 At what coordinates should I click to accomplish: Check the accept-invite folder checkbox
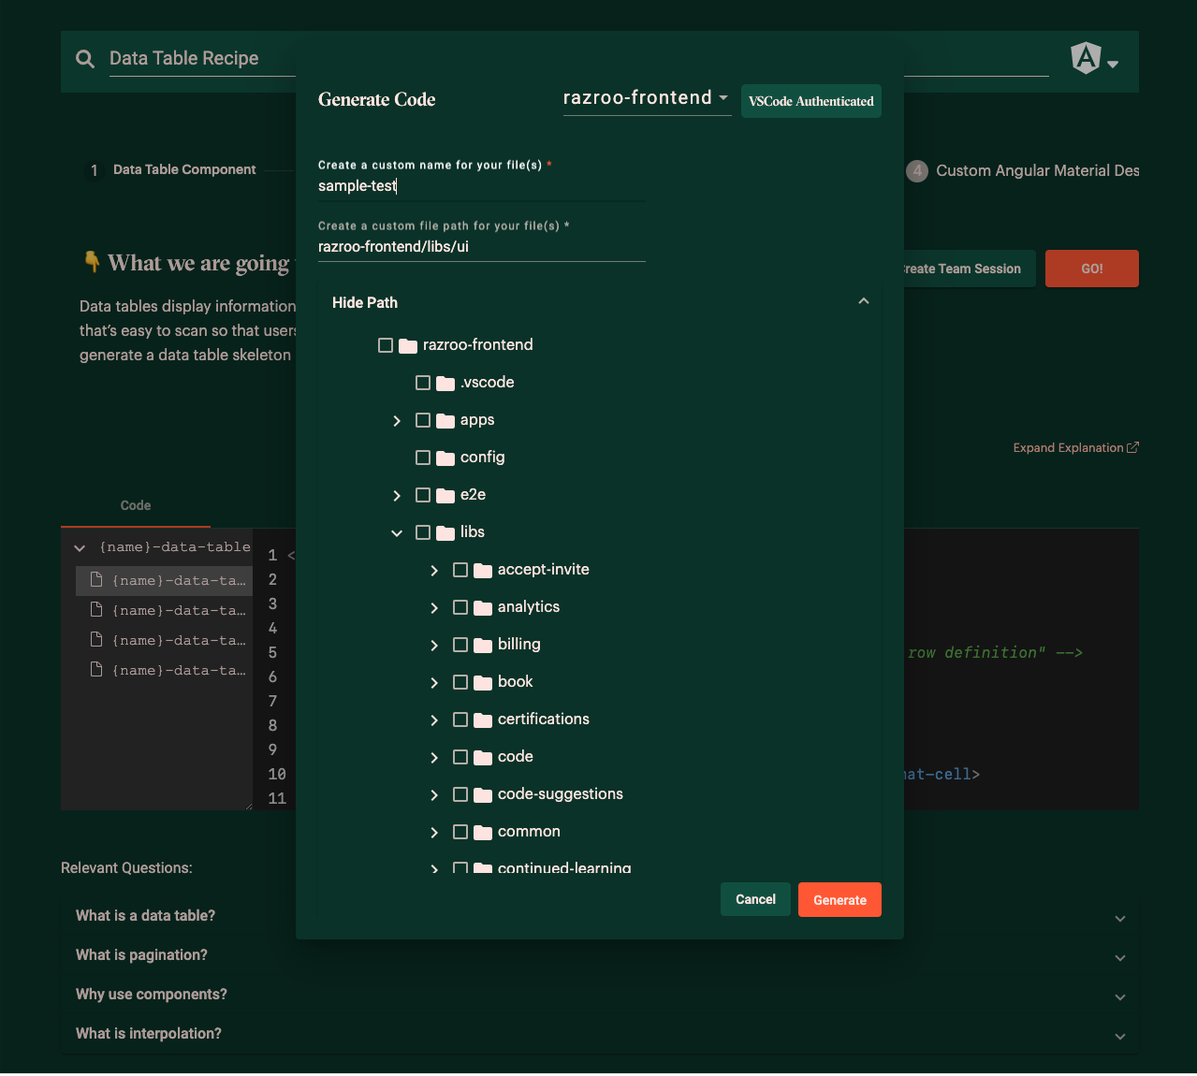(x=460, y=570)
